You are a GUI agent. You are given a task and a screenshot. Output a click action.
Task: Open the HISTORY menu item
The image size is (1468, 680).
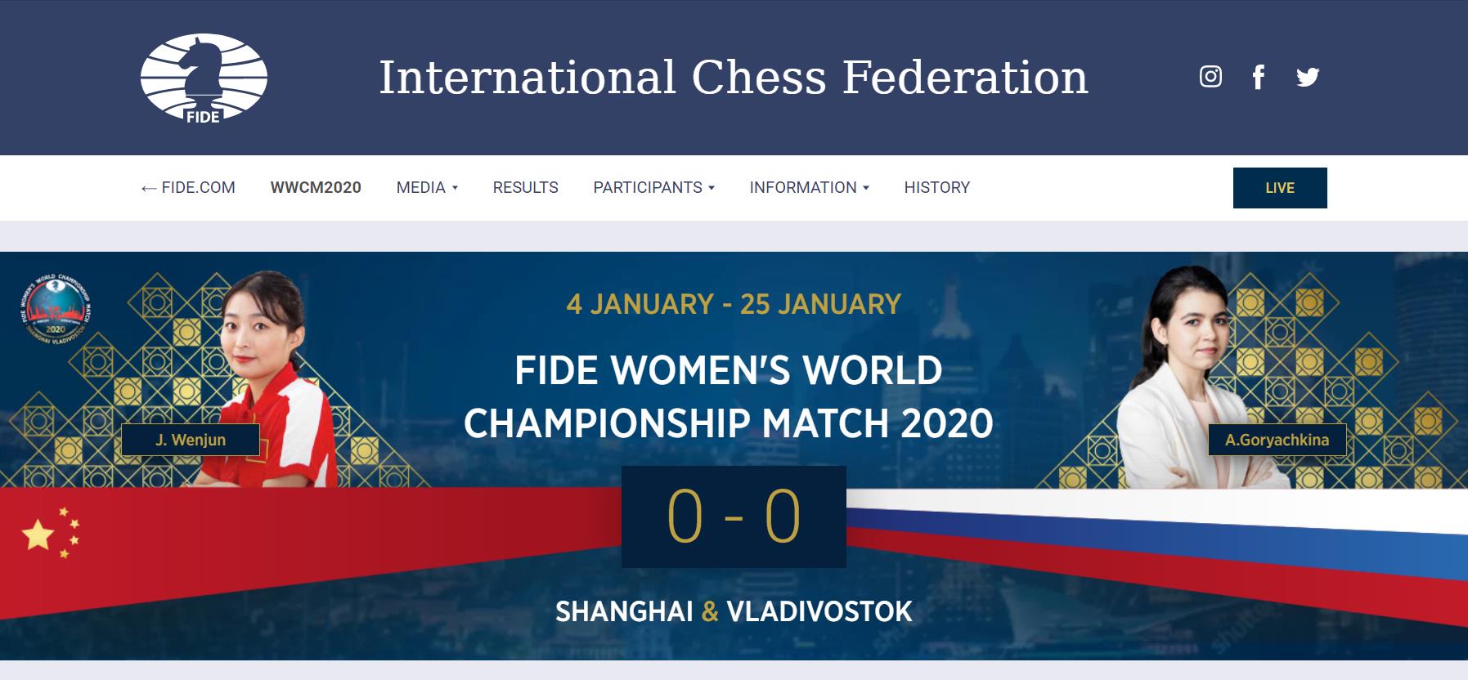pos(936,187)
